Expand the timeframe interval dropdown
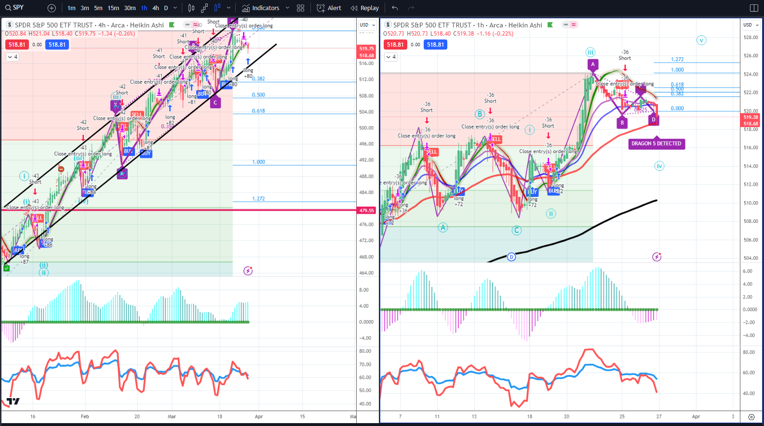This screenshot has height=426, width=764. (x=175, y=8)
